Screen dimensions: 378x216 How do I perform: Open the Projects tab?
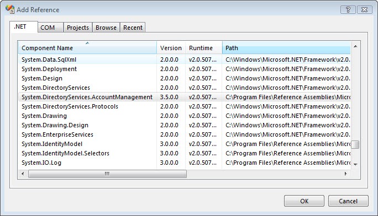click(x=77, y=28)
